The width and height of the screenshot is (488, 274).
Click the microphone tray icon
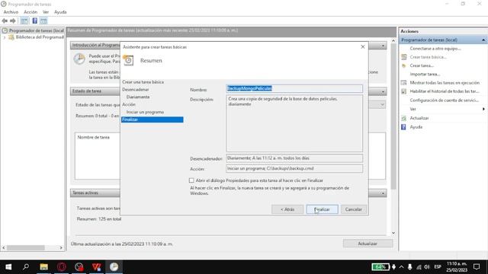410,267
